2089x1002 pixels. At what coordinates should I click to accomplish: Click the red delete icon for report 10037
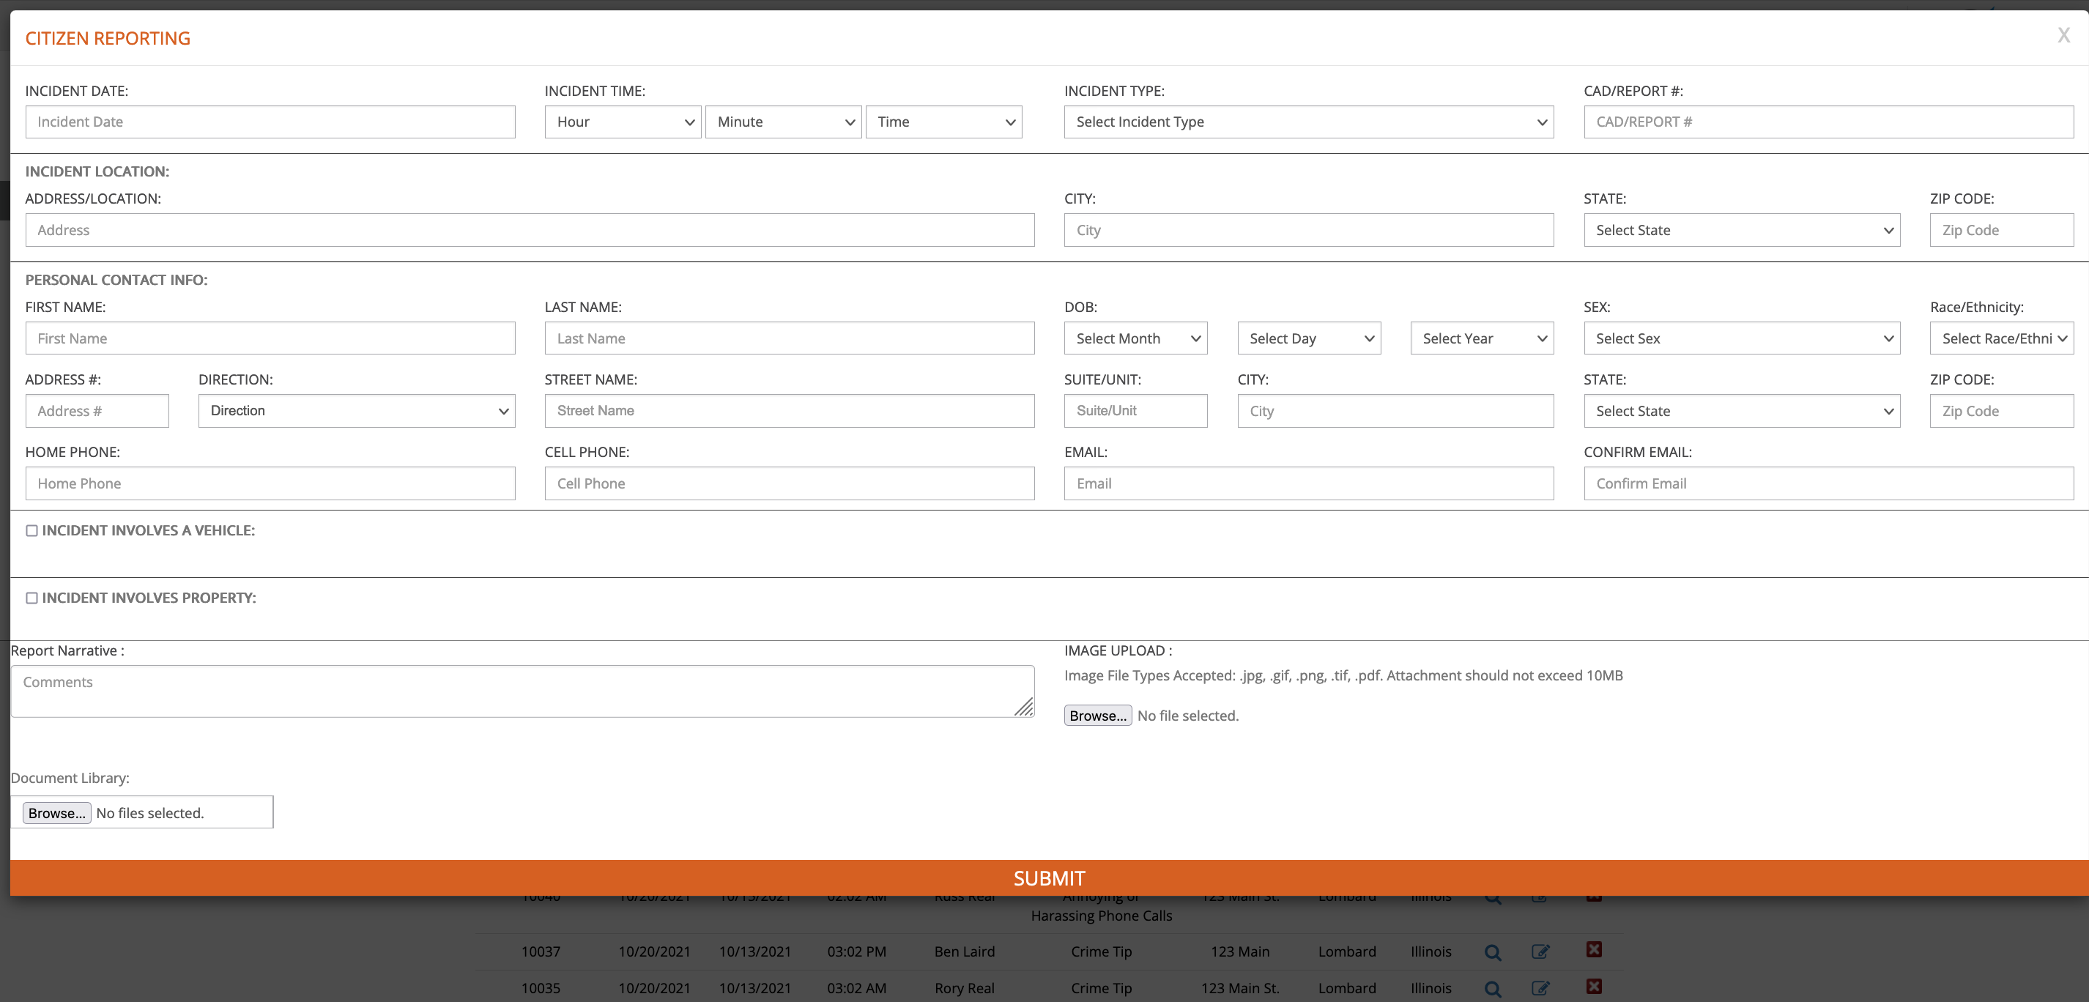coord(1594,949)
